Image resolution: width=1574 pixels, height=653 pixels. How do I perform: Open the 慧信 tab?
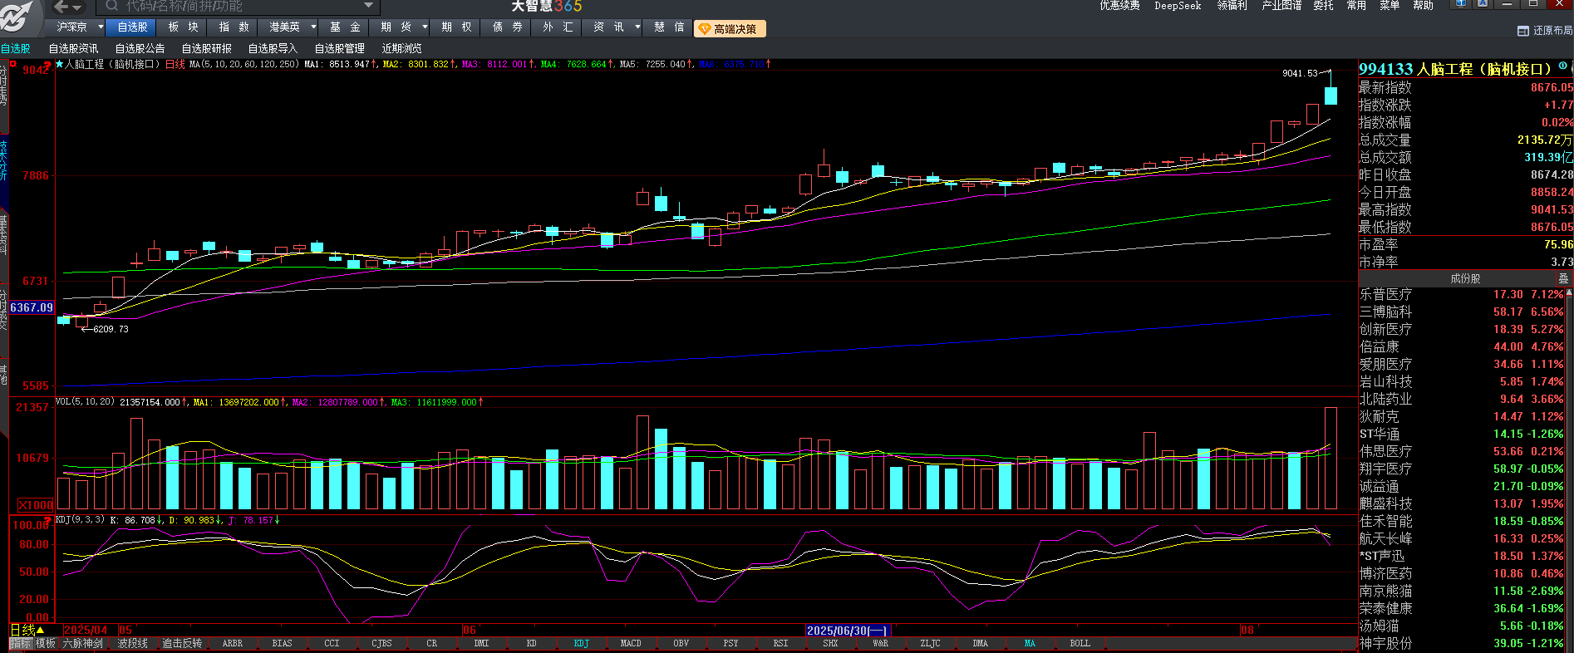(669, 27)
